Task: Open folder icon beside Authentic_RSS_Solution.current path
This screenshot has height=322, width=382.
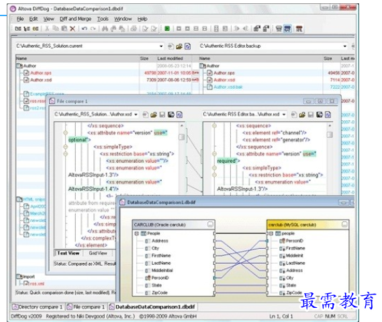Action: click(x=179, y=46)
